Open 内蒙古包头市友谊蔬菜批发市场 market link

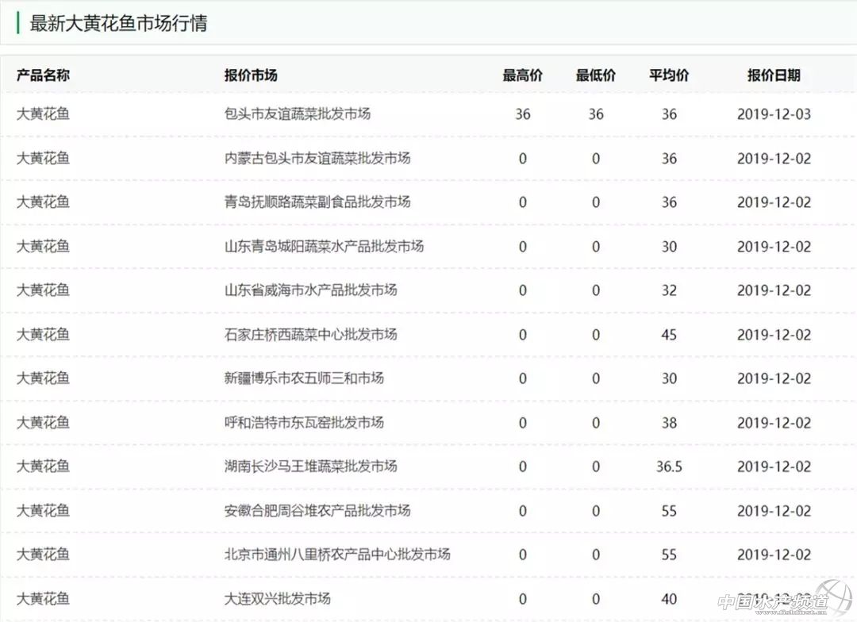coord(317,158)
